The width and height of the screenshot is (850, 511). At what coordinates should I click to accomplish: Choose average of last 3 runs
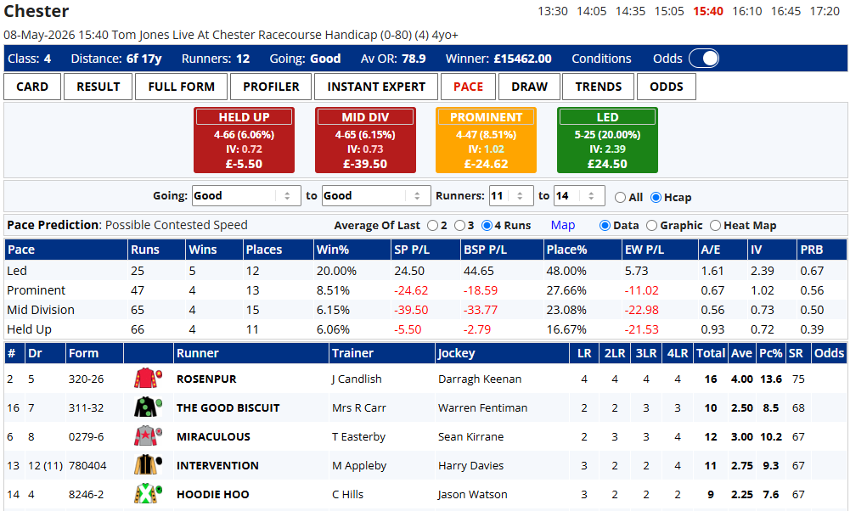click(459, 226)
